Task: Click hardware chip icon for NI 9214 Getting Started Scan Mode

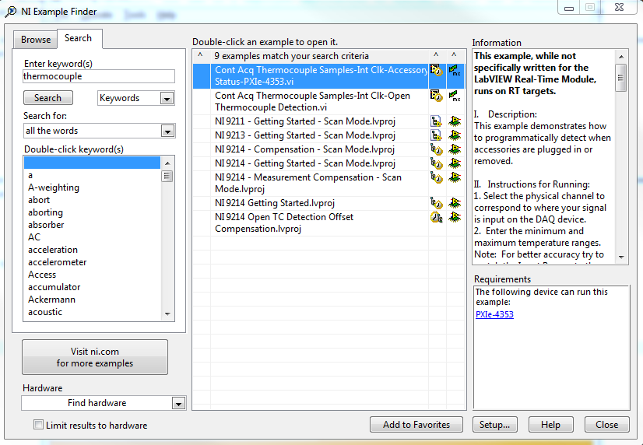Action: [x=455, y=163]
